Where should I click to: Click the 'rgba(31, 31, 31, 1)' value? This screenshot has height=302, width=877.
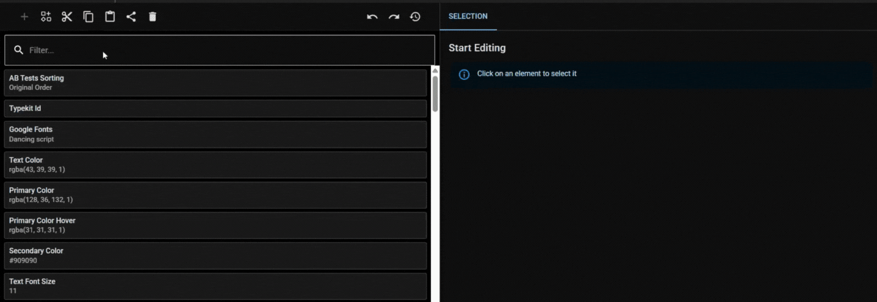[x=37, y=230]
